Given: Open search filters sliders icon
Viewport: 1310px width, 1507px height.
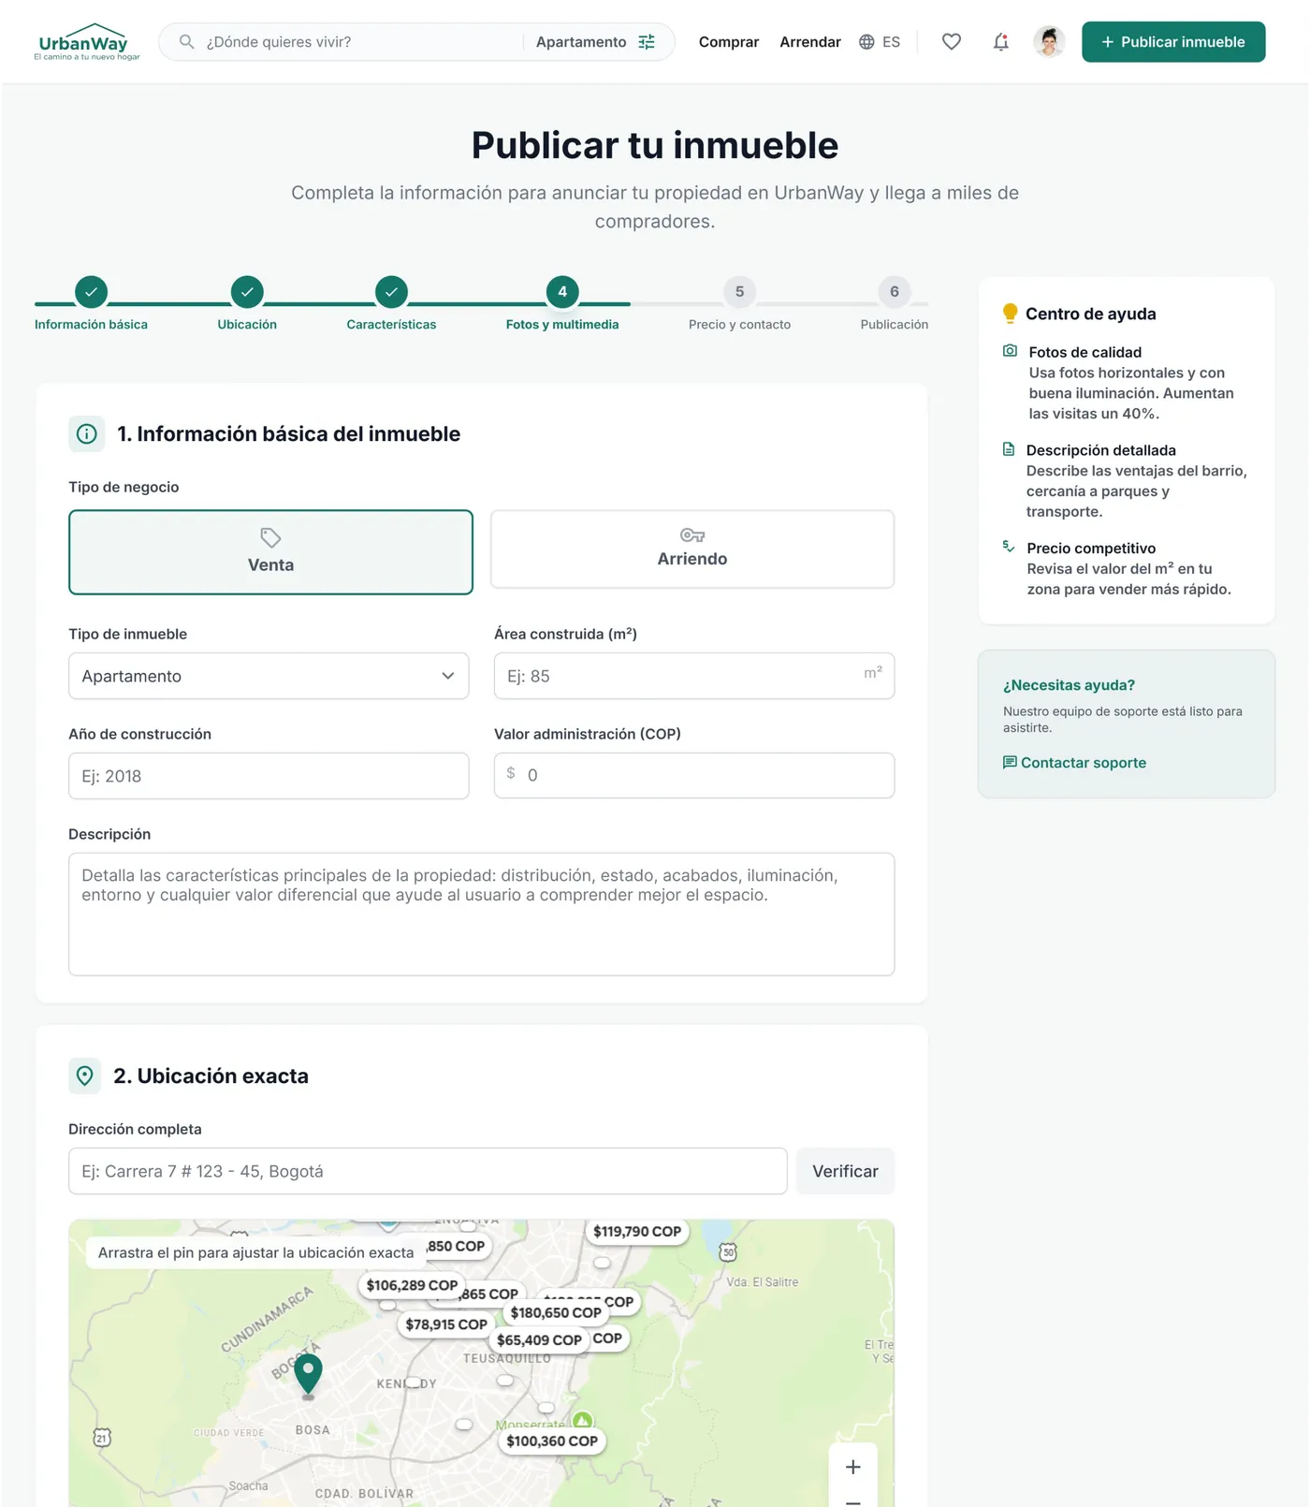Looking at the screenshot, I should 647,42.
